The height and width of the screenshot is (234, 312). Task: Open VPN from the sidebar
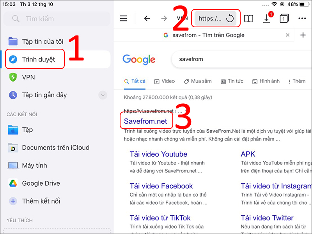coord(28,77)
